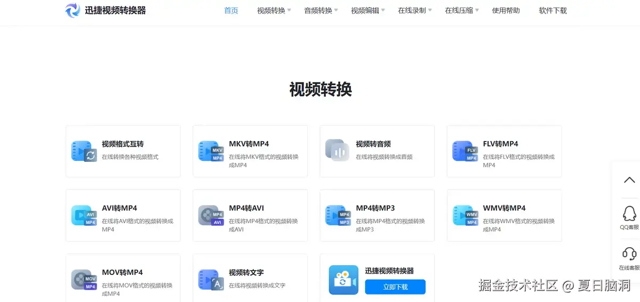Click the 迅捷视频转换器 site title
Screen dimensions: 640x302
coord(115,10)
